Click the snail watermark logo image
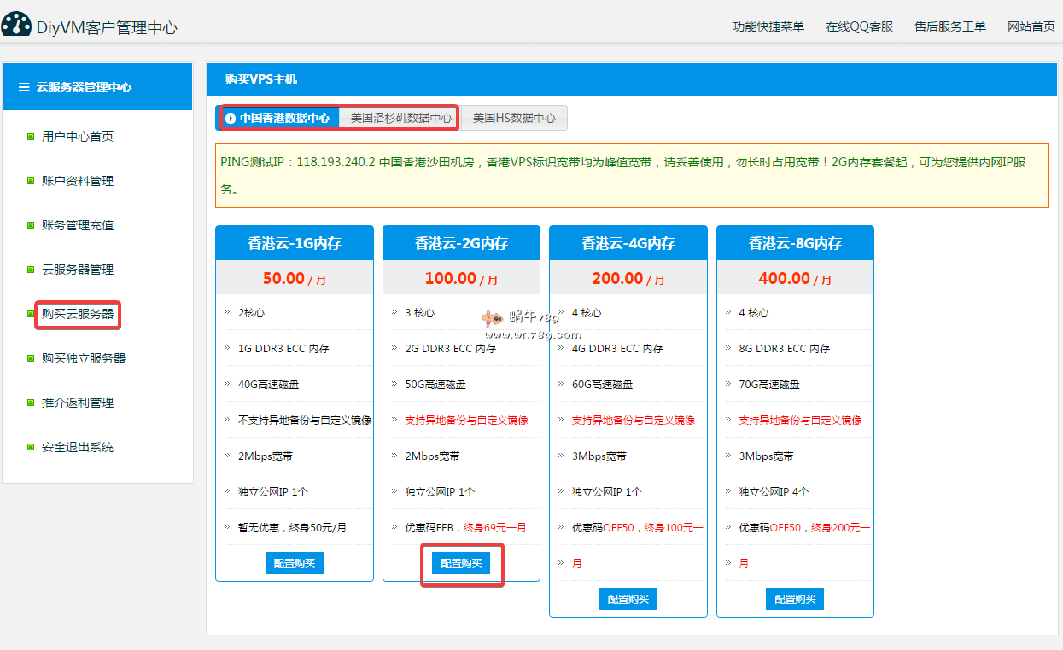This screenshot has width=1063, height=650. (x=492, y=319)
